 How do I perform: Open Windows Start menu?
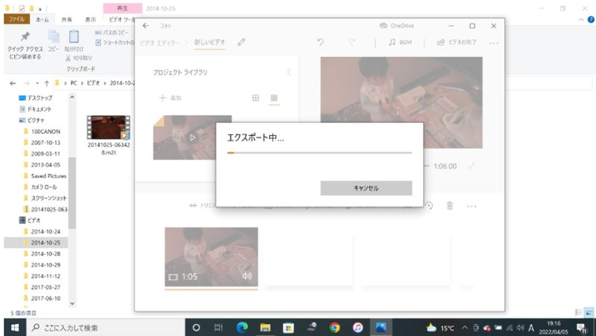tap(15, 327)
